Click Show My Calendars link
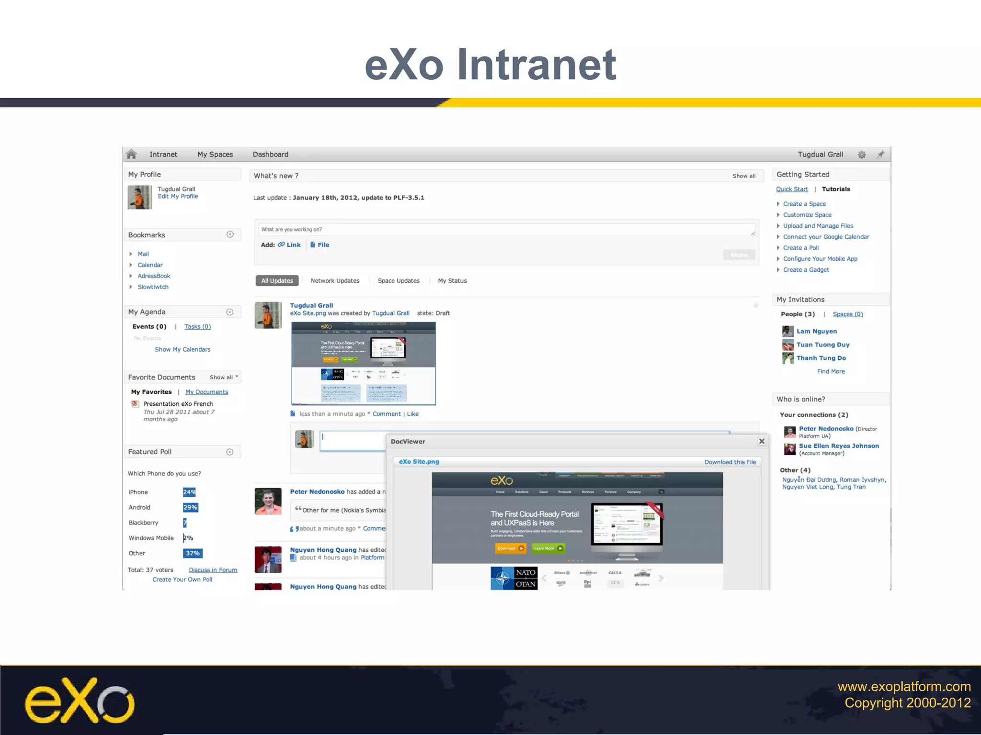981x735 pixels. 183,349
